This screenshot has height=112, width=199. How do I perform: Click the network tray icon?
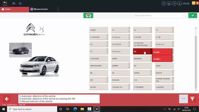[x=174, y=109]
